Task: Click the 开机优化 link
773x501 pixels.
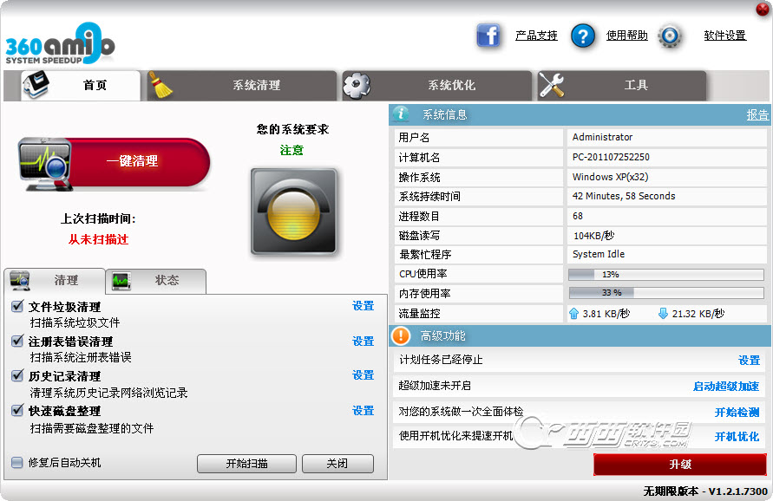Action: [737, 437]
